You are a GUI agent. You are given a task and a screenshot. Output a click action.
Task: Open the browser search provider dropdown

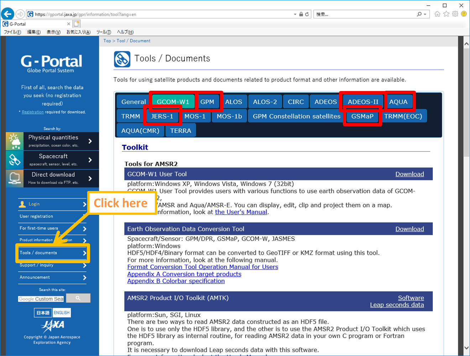[x=425, y=14]
